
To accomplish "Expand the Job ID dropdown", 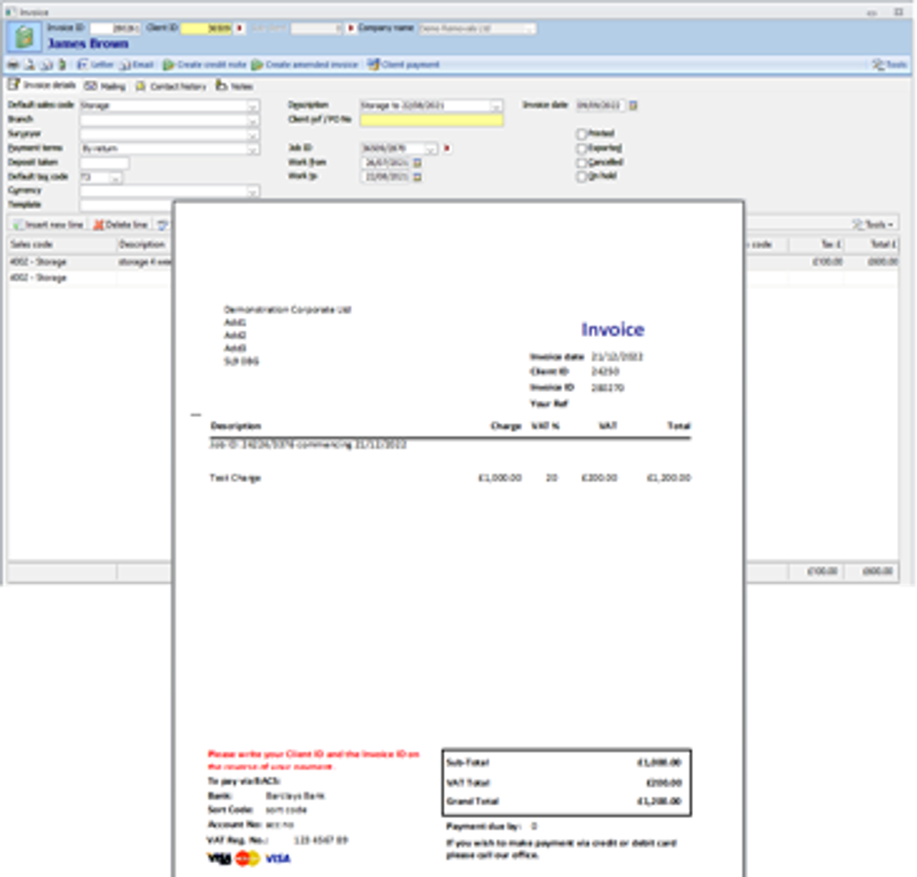I will pyautogui.click(x=431, y=148).
